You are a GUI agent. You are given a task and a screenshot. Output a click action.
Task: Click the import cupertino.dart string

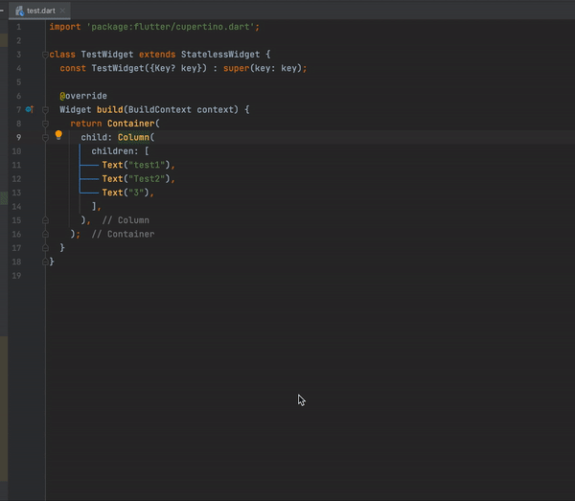(x=171, y=27)
